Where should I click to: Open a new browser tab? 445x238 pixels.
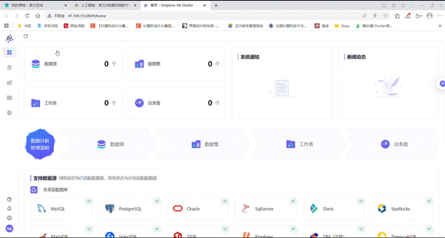click(216, 5)
